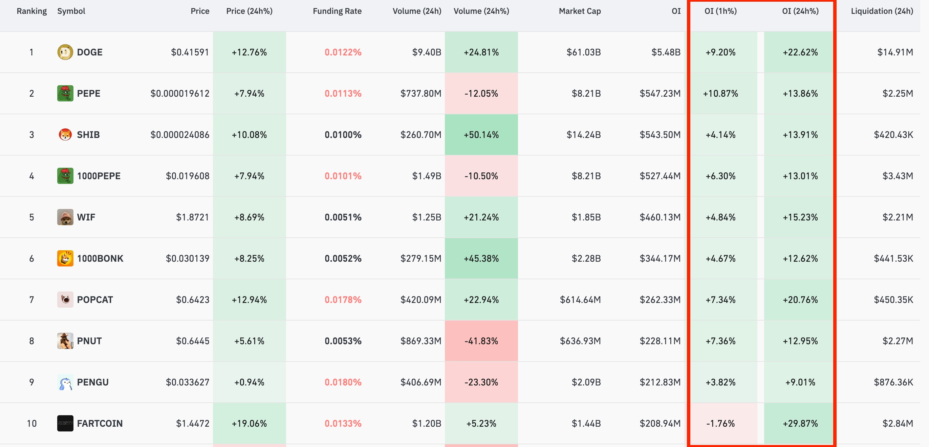Click the 1000BONK coin icon
This screenshot has height=447, width=929.
pyautogui.click(x=65, y=258)
